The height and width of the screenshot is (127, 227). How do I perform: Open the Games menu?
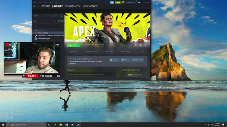pos(51,2)
